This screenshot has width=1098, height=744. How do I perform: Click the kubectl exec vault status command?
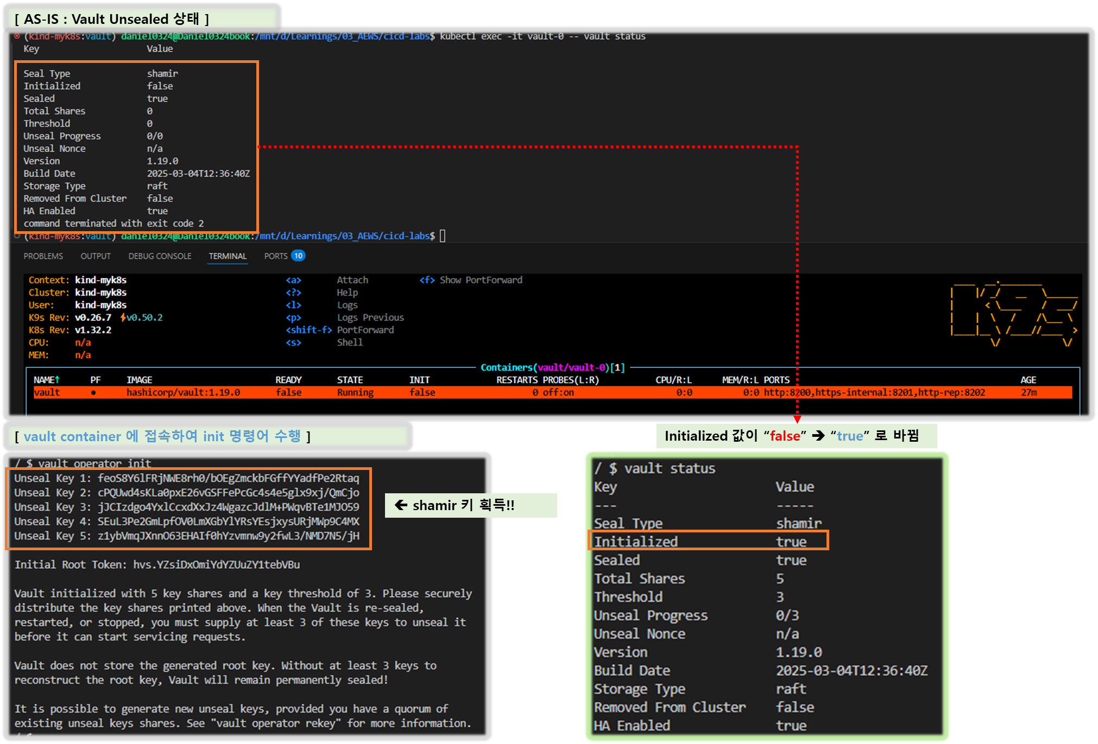[x=542, y=36]
